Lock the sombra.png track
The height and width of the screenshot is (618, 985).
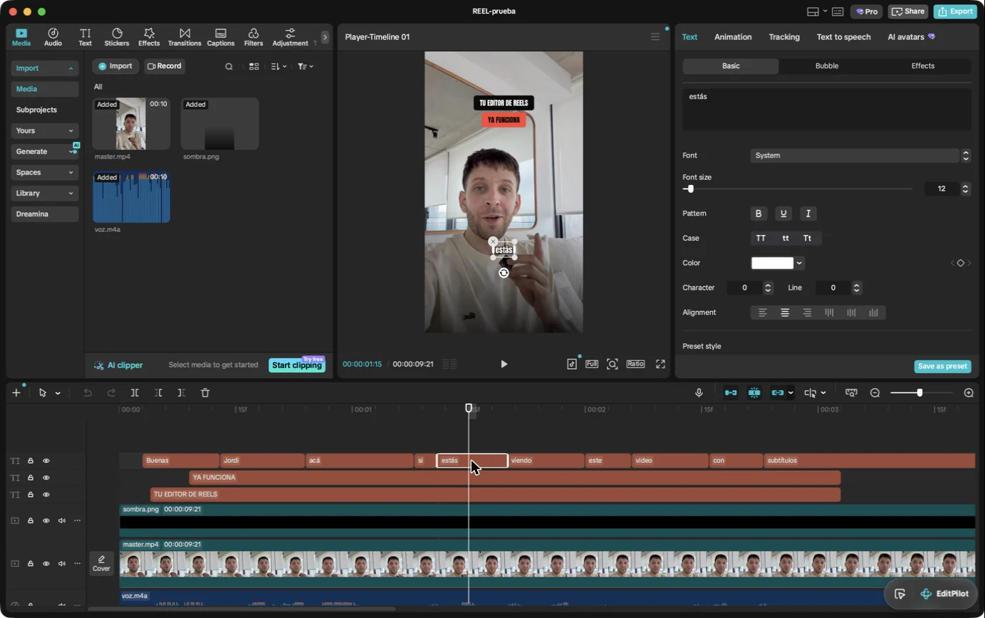[x=31, y=520]
